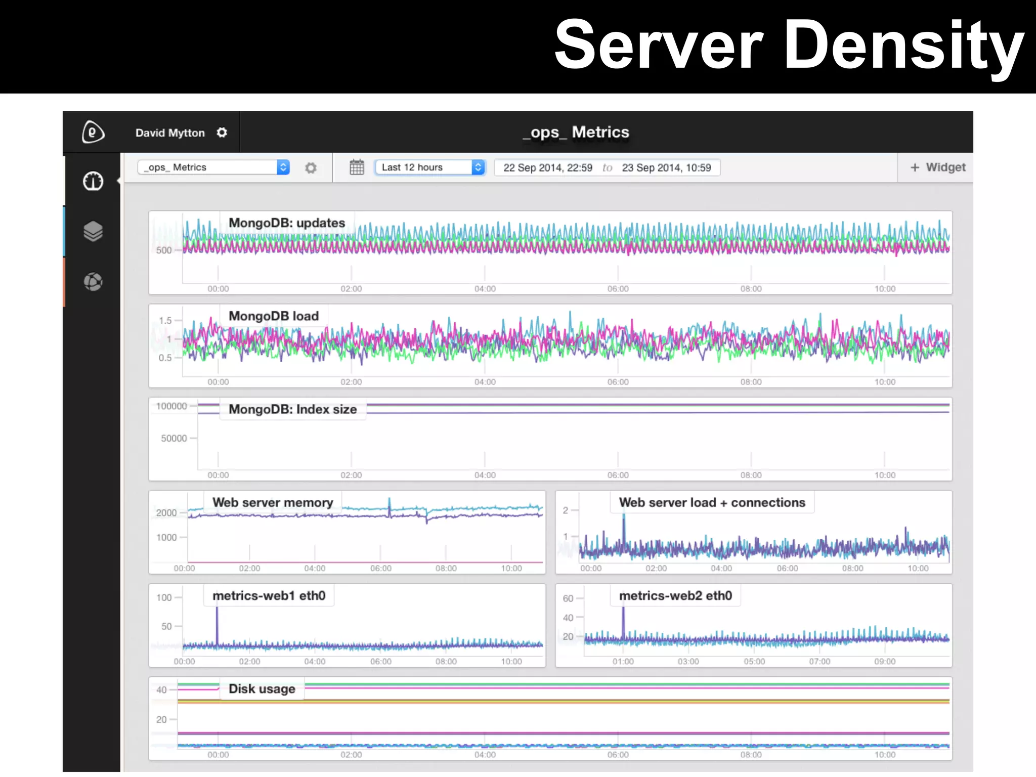Click the 500 axis label on MongoDB updates
This screenshot has width=1036, height=777.
(164, 250)
